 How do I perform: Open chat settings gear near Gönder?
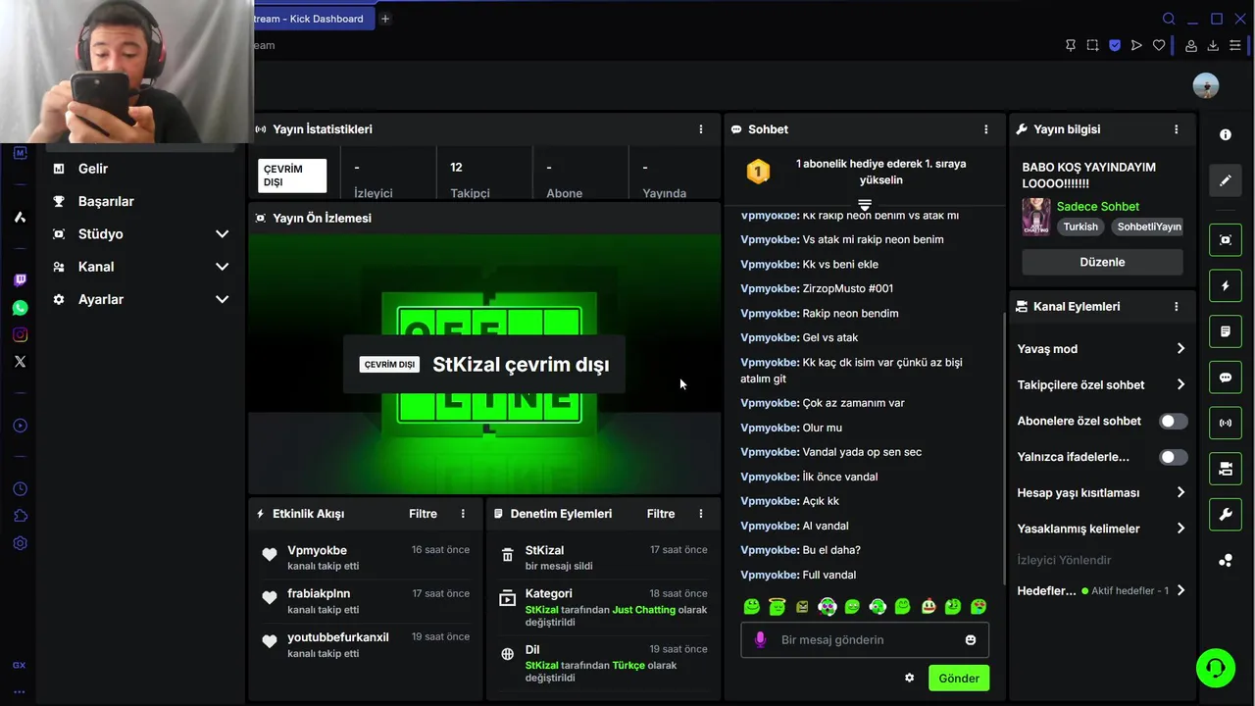pos(909,678)
